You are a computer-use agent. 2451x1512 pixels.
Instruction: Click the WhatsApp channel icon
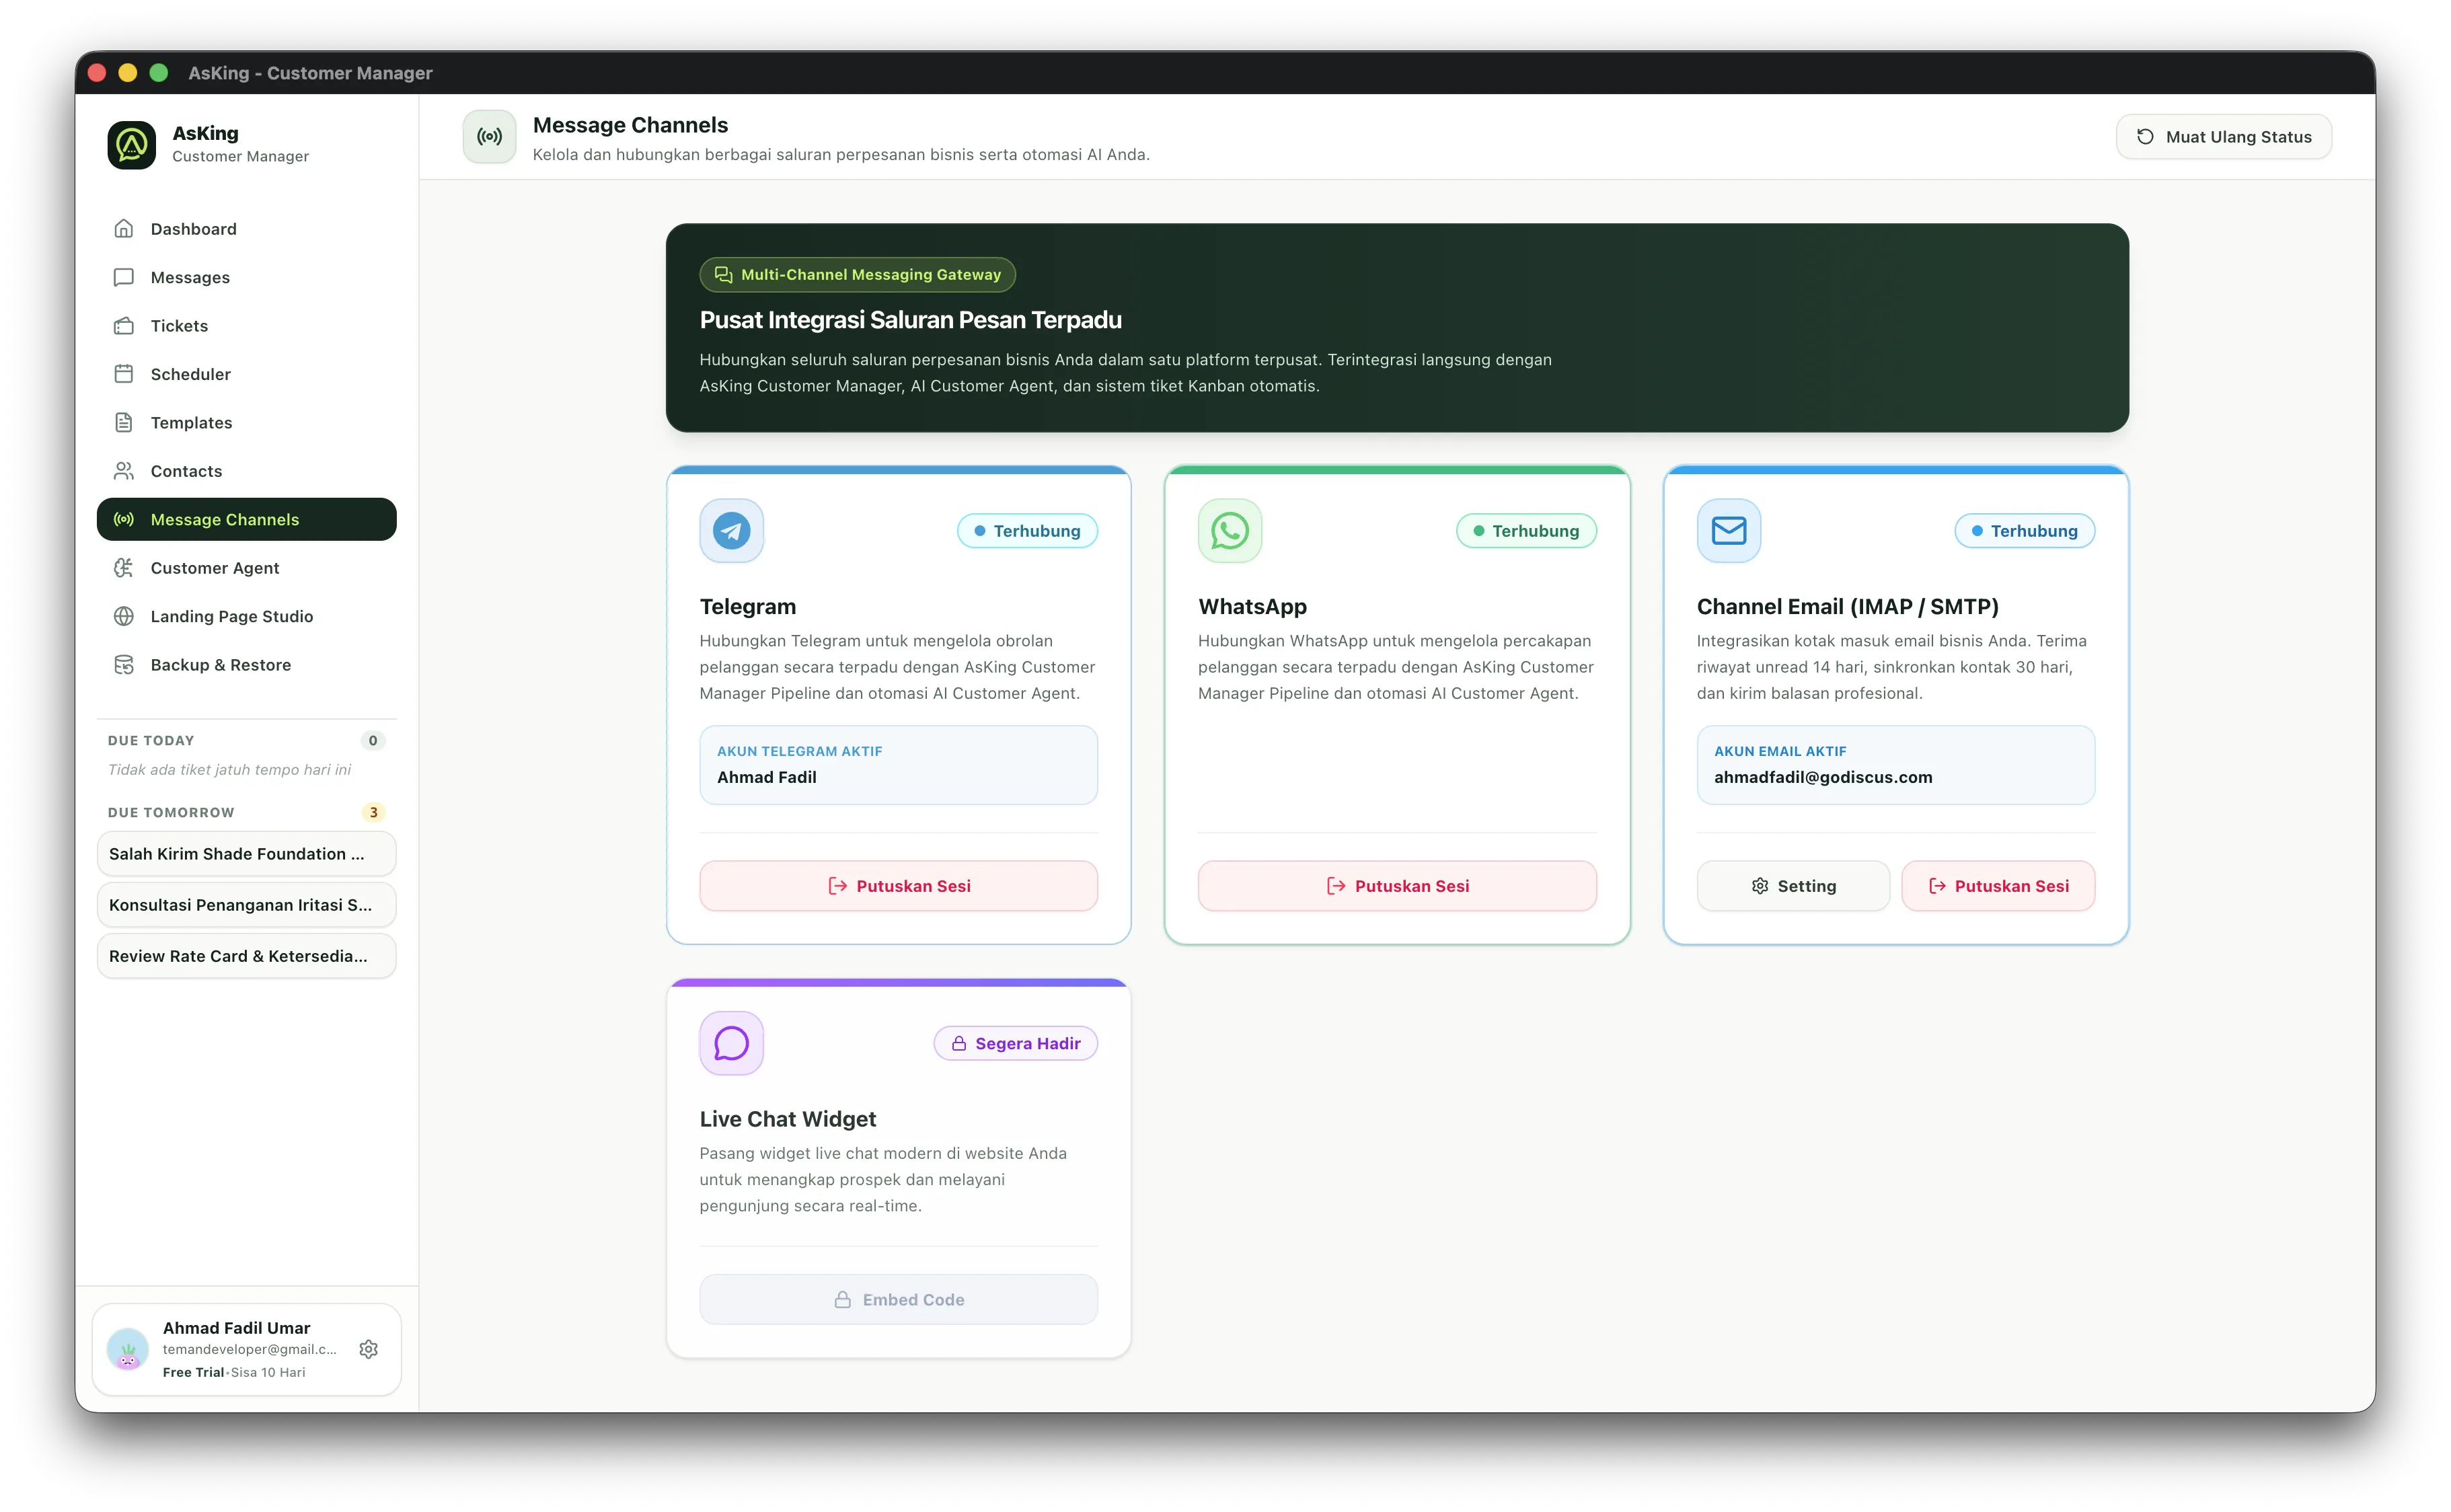[x=1229, y=531]
